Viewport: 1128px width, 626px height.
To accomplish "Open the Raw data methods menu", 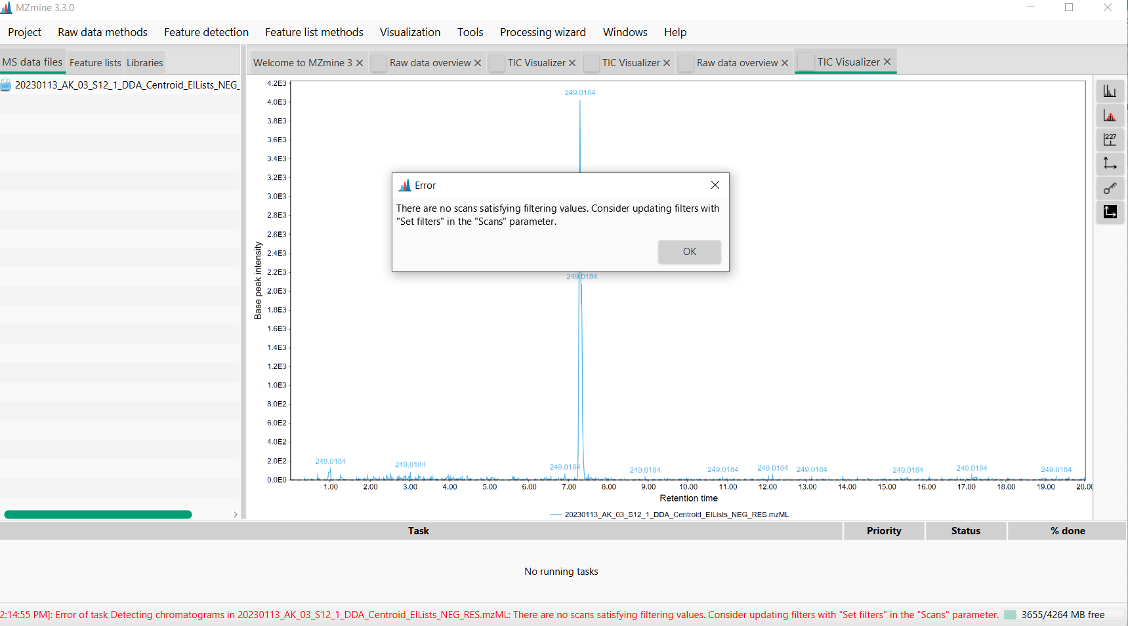I will click(x=102, y=32).
